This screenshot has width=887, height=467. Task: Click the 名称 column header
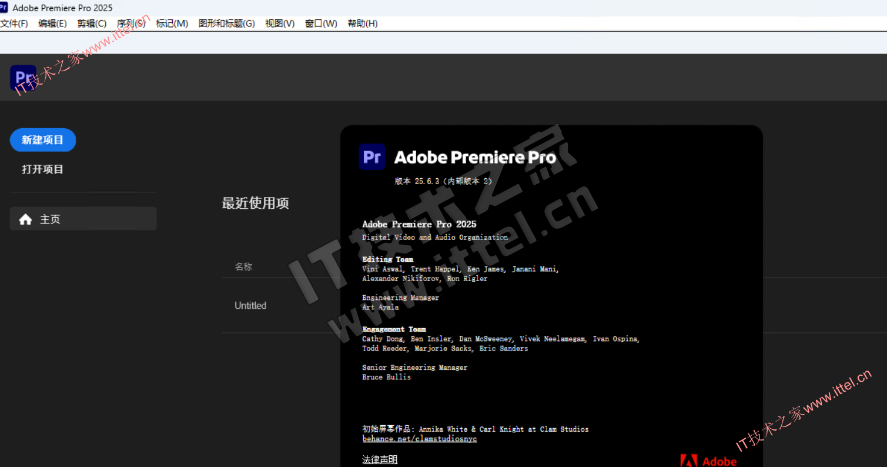tap(243, 266)
